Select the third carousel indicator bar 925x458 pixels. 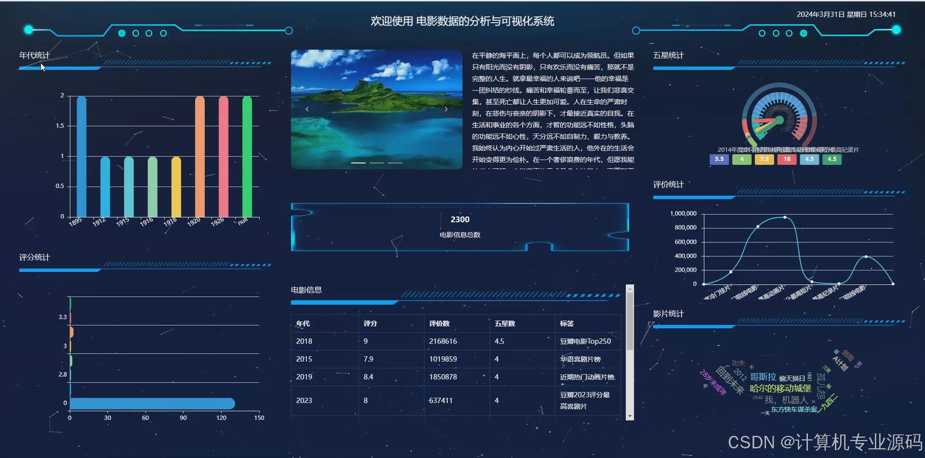(396, 163)
